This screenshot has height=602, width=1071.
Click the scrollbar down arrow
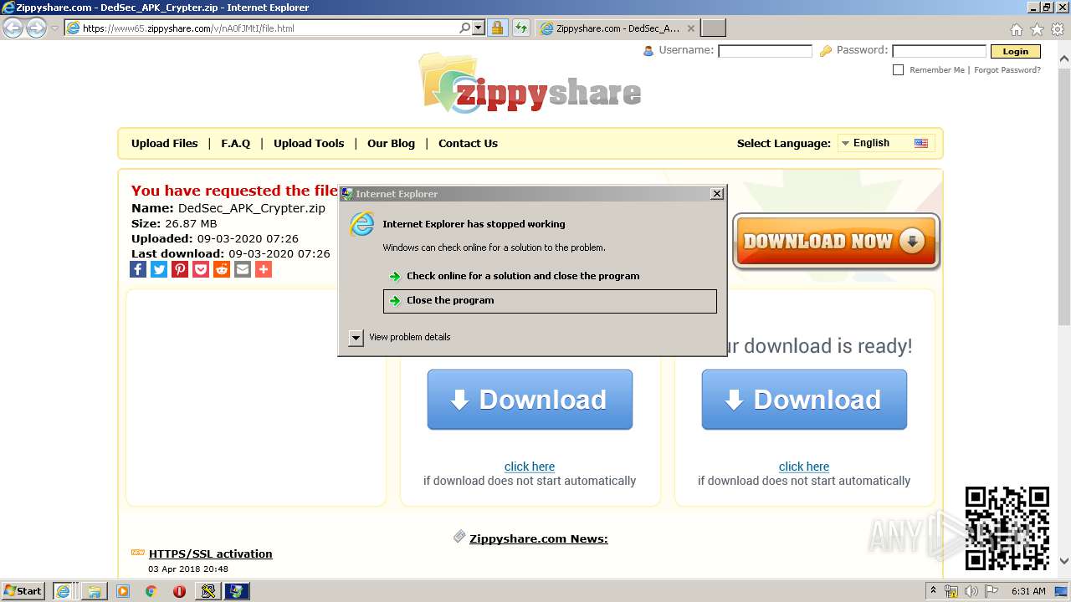[1064, 562]
